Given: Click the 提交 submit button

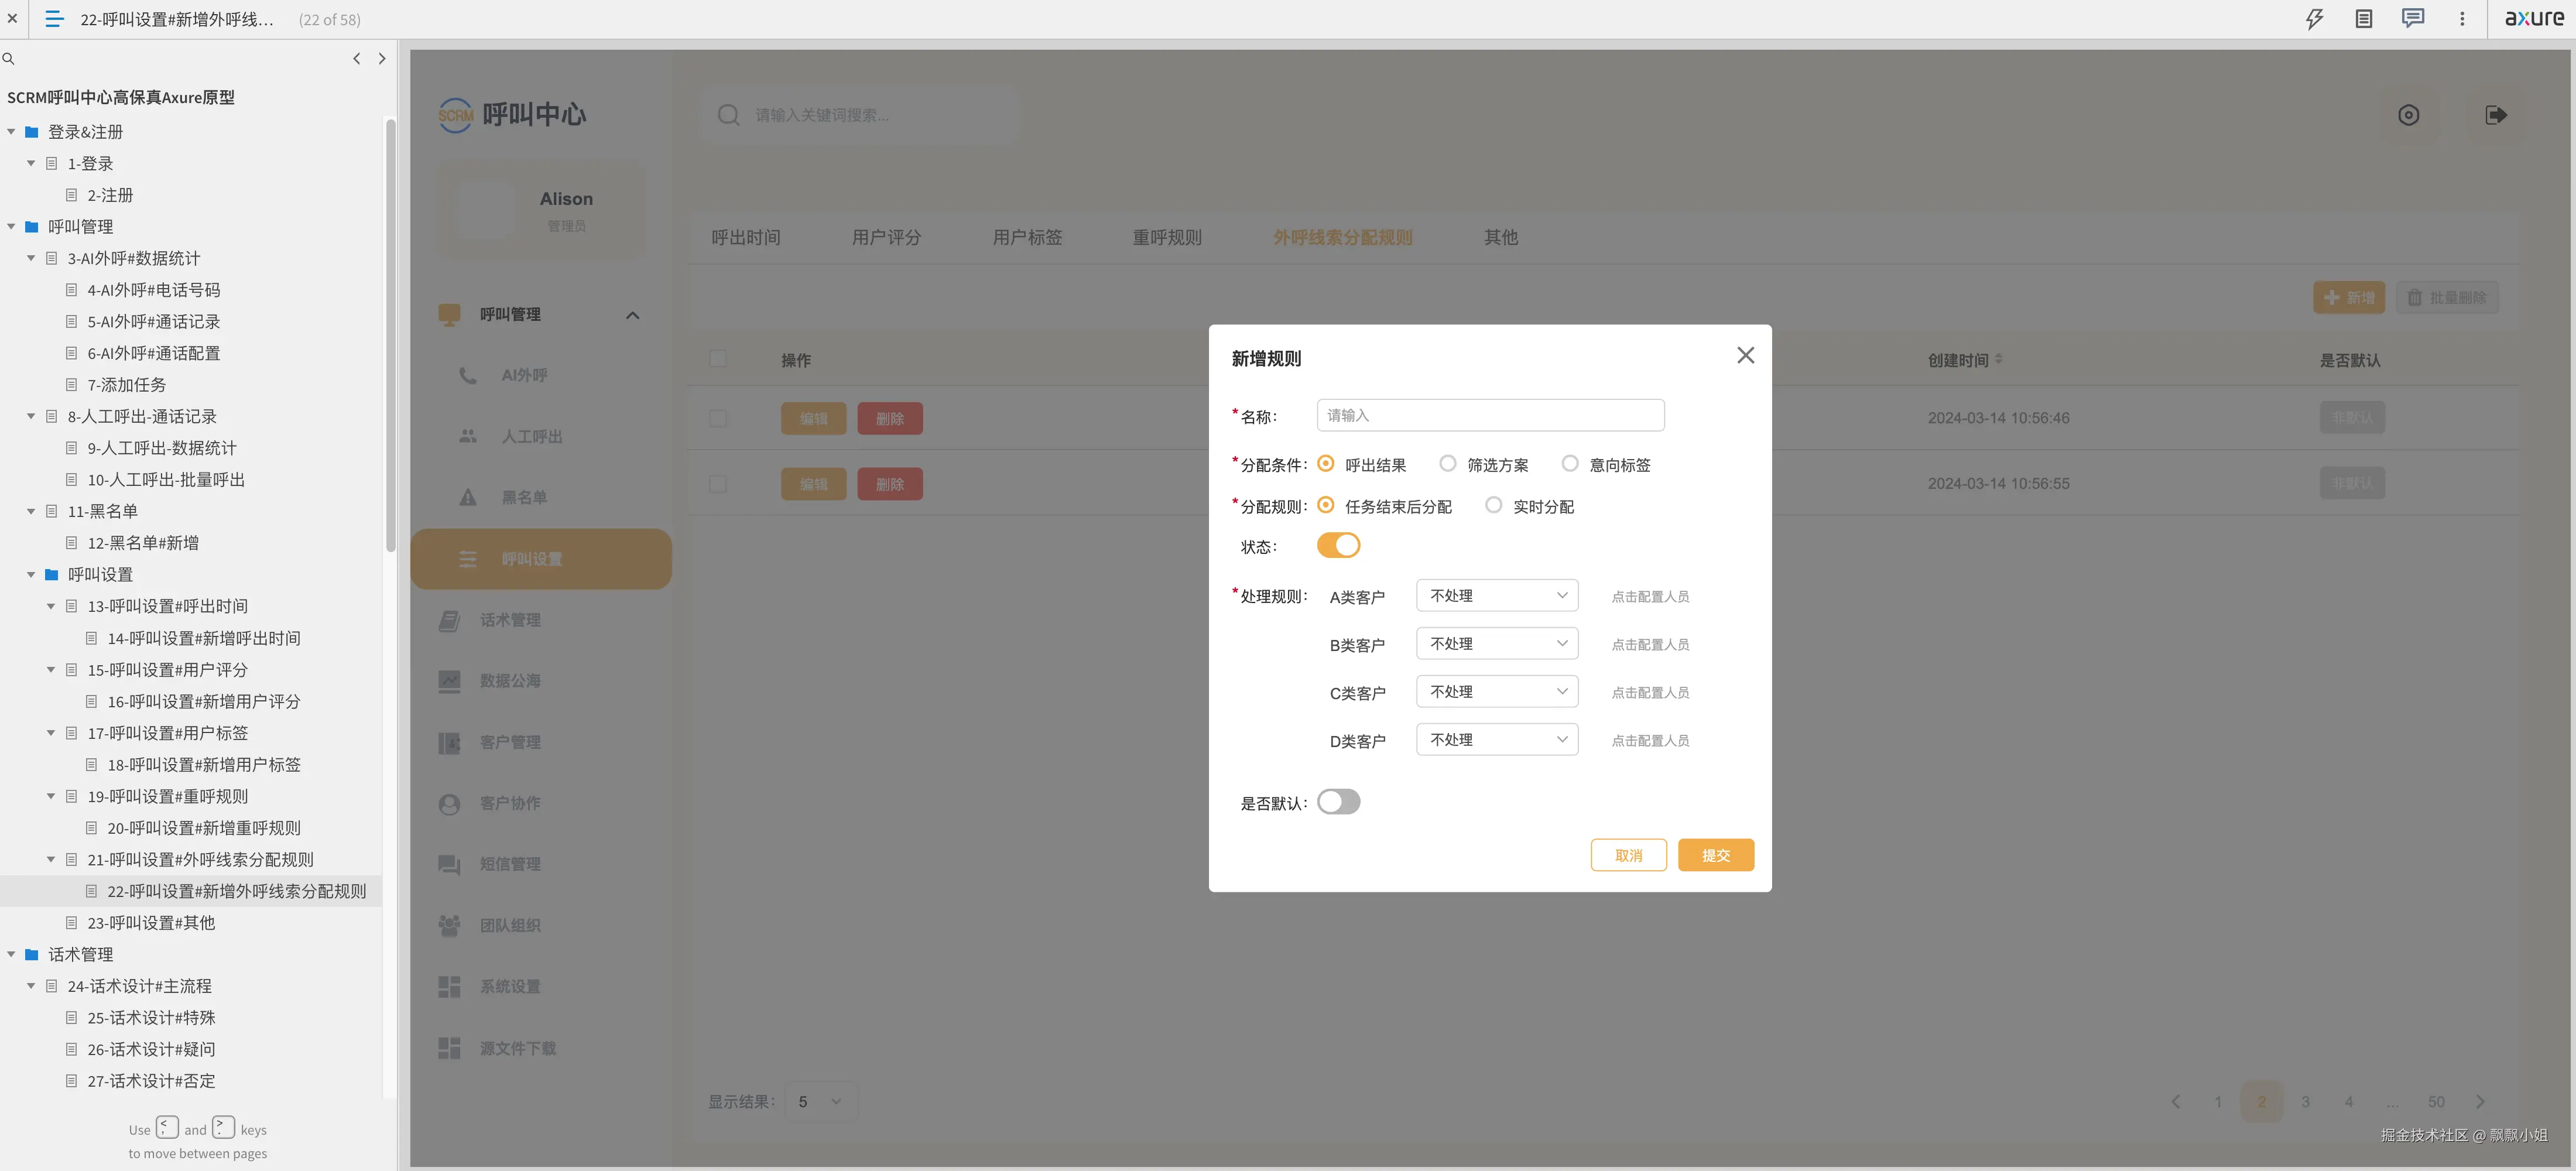Looking at the screenshot, I should [1715, 855].
